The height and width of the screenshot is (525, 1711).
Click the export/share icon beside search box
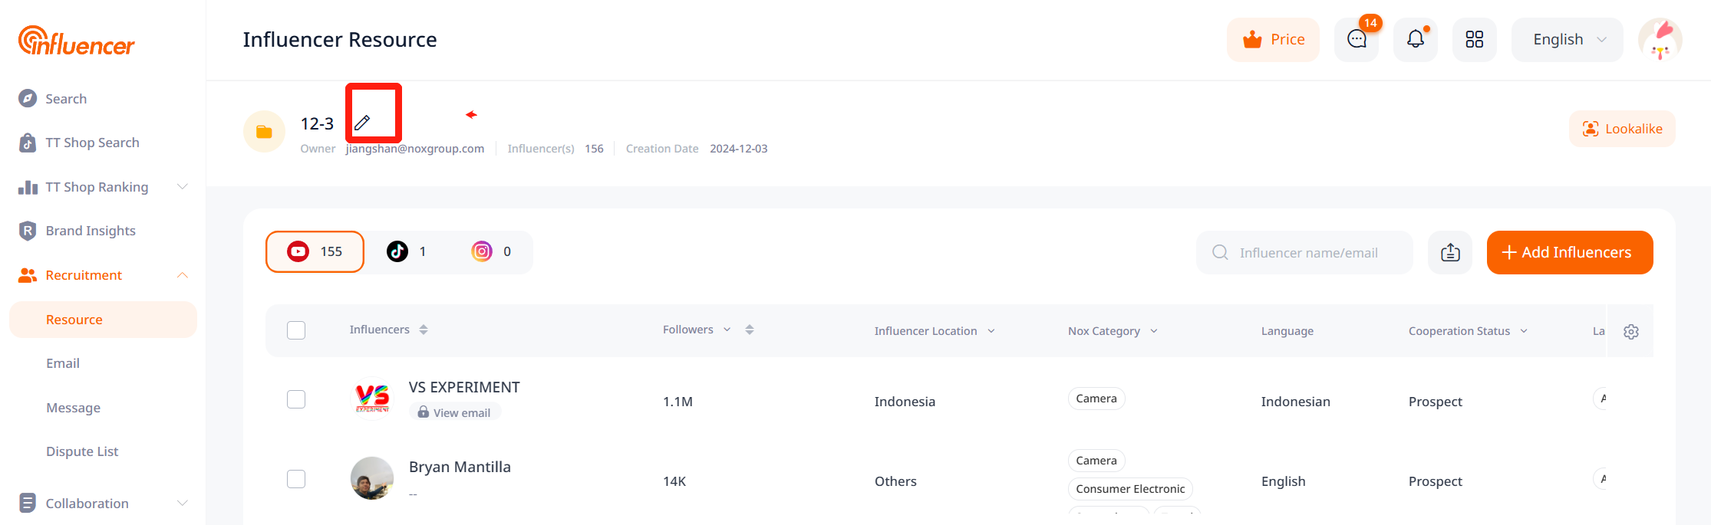[1449, 252]
